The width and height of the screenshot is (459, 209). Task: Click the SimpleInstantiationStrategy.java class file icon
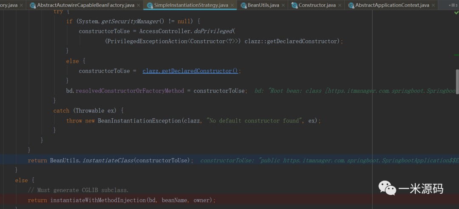pyautogui.click(x=150, y=5)
